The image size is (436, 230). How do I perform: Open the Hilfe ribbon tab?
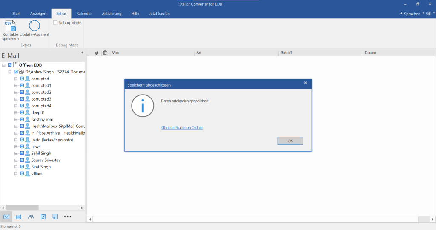click(x=135, y=14)
